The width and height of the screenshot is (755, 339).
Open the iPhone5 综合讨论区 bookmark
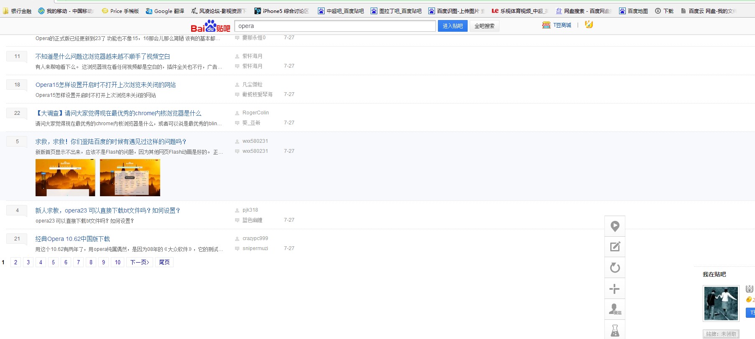tap(282, 11)
